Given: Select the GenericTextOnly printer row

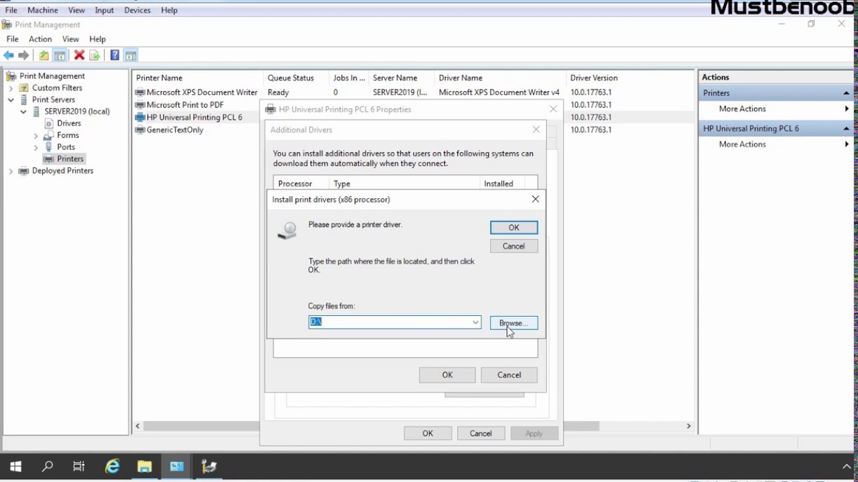Looking at the screenshot, I should pos(175,130).
